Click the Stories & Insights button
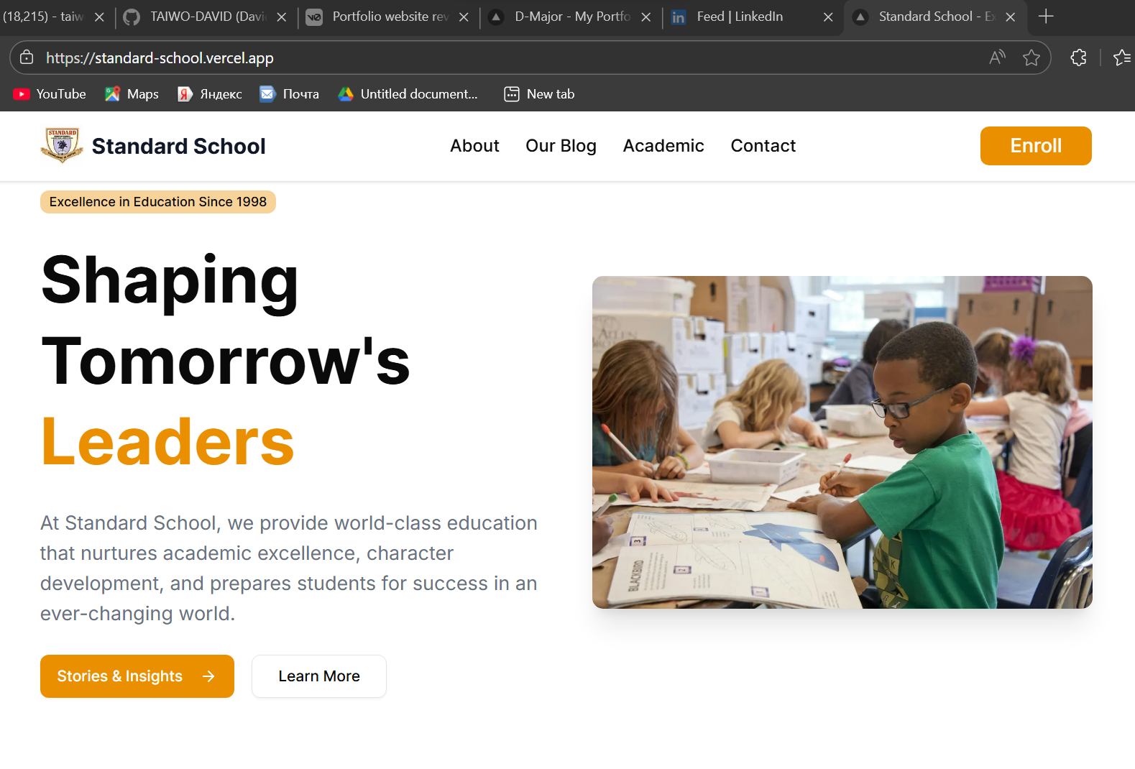This screenshot has width=1135, height=769. click(x=137, y=676)
